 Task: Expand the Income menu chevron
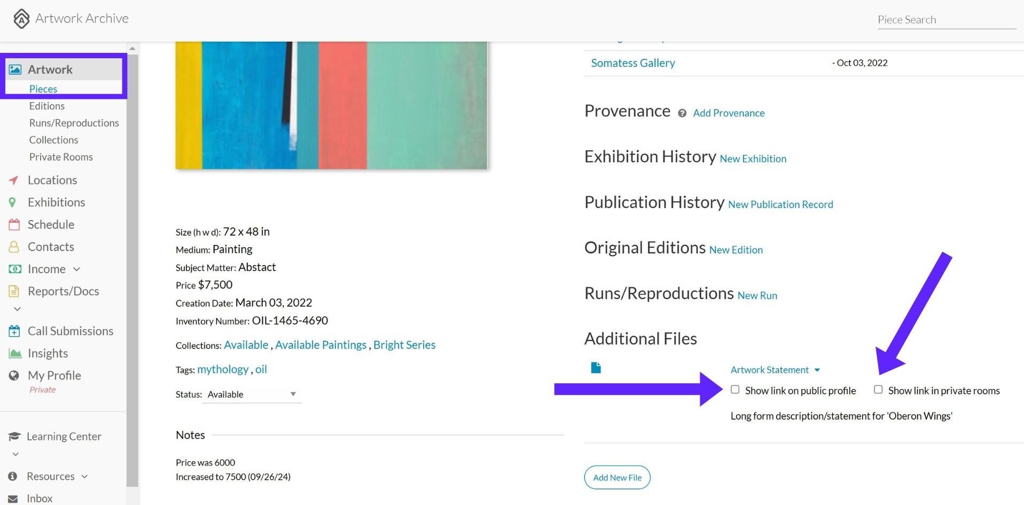[x=76, y=269]
